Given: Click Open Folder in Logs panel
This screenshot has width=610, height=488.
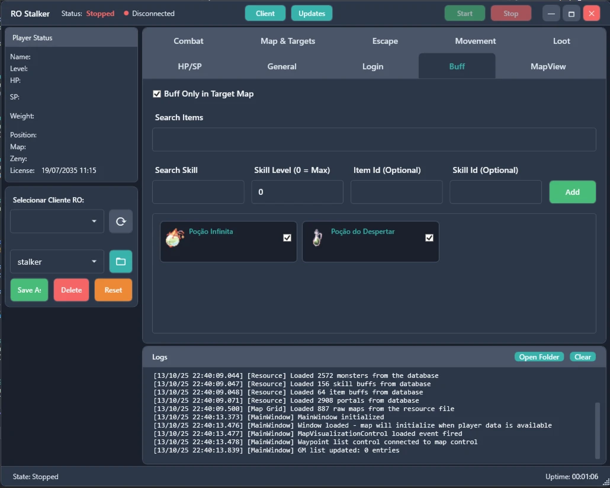Looking at the screenshot, I should (539, 357).
